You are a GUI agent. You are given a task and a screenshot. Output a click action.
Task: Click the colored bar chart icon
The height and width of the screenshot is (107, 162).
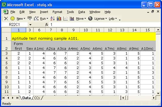[59, 19]
